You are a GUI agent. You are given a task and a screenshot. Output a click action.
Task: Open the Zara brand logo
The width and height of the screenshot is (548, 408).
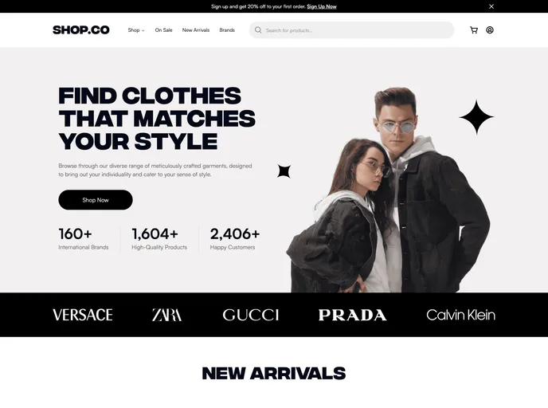click(166, 315)
